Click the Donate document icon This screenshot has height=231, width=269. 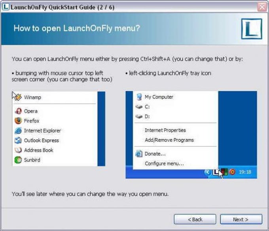pos(139,153)
